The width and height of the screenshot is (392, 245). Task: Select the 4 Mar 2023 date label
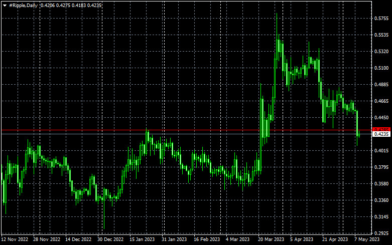[x=237, y=239]
